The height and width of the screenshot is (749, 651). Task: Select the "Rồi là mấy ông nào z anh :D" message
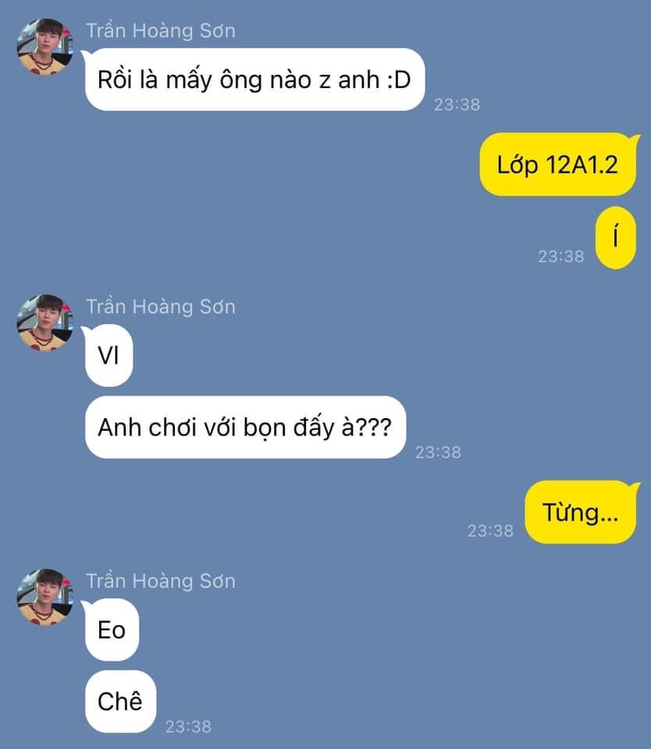[254, 80]
